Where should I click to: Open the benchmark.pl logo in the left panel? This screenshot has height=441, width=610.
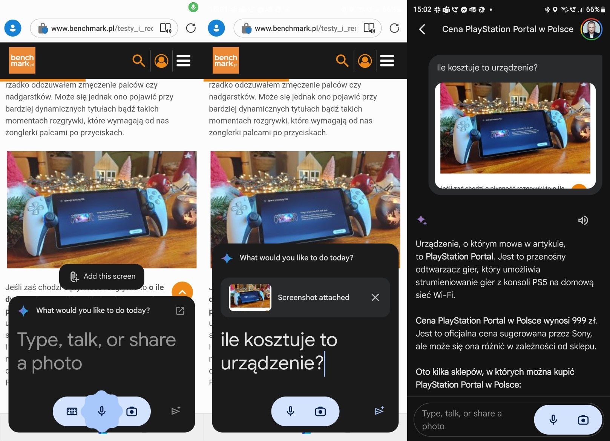pos(22,60)
